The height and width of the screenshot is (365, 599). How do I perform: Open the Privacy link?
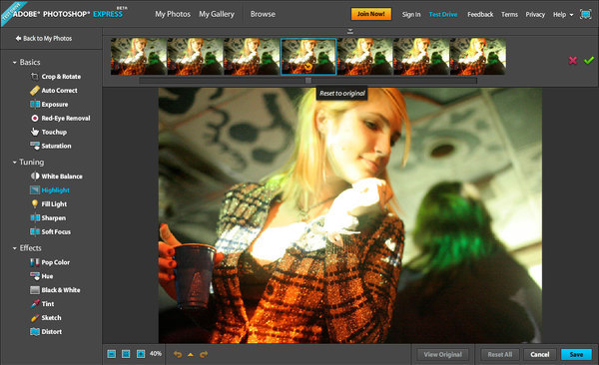[535, 15]
